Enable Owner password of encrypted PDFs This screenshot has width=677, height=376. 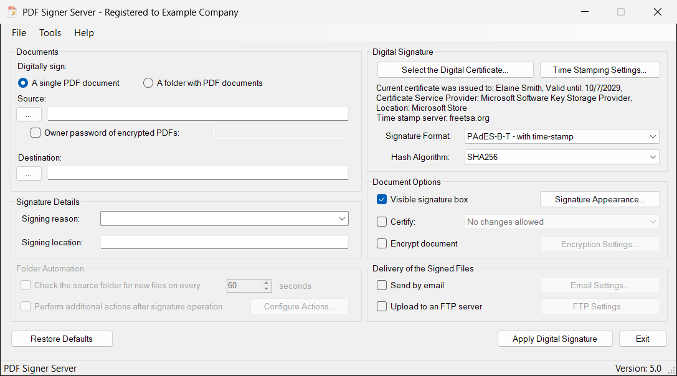(x=36, y=133)
